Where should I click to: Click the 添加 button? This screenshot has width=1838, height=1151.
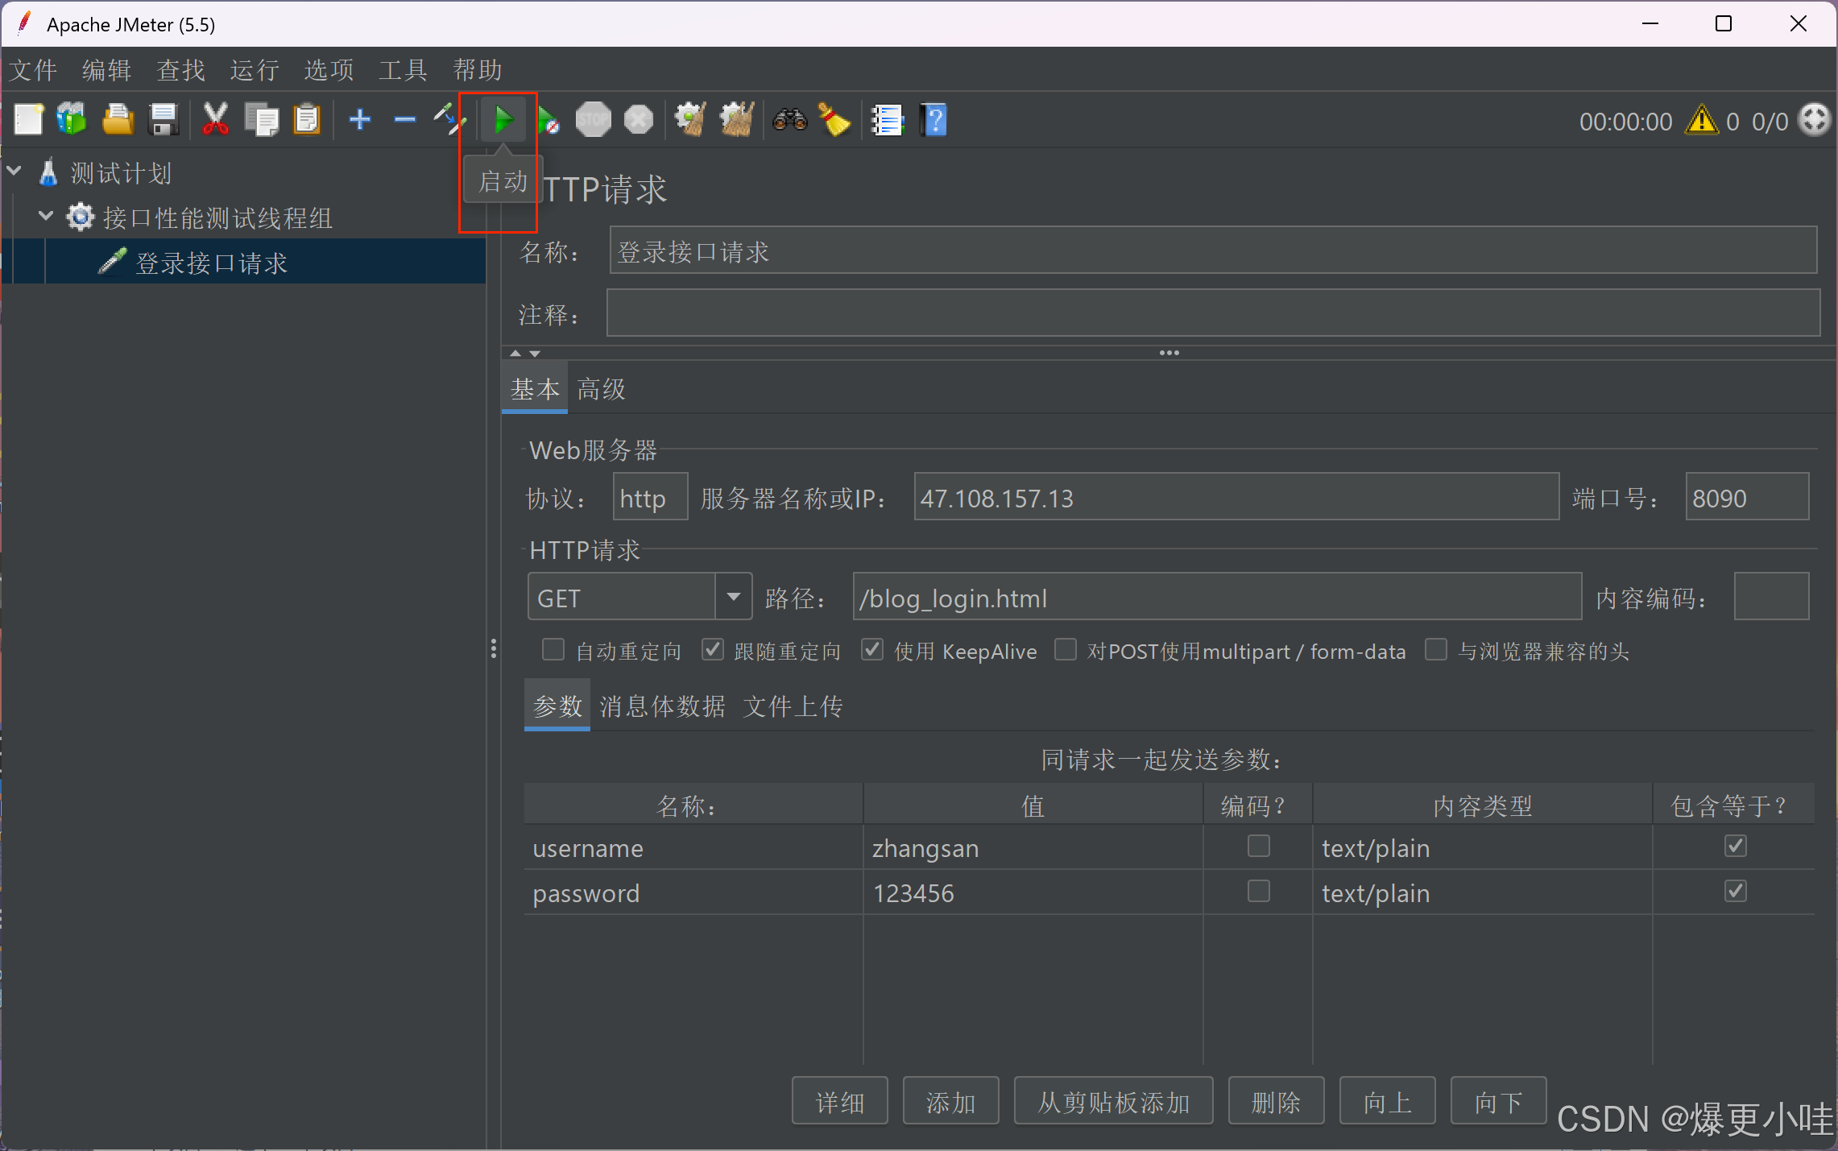[x=950, y=1101]
